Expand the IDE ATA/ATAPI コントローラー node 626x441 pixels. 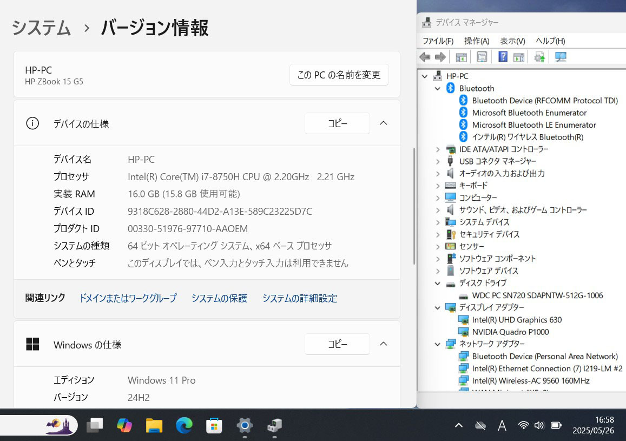(x=438, y=149)
